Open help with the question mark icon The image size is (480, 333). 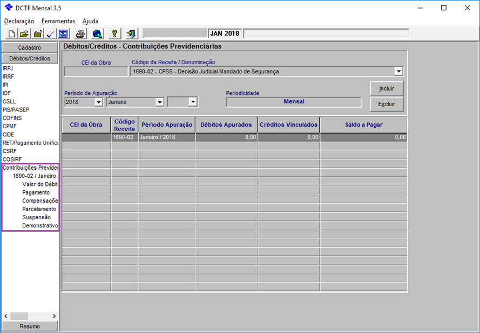[114, 33]
